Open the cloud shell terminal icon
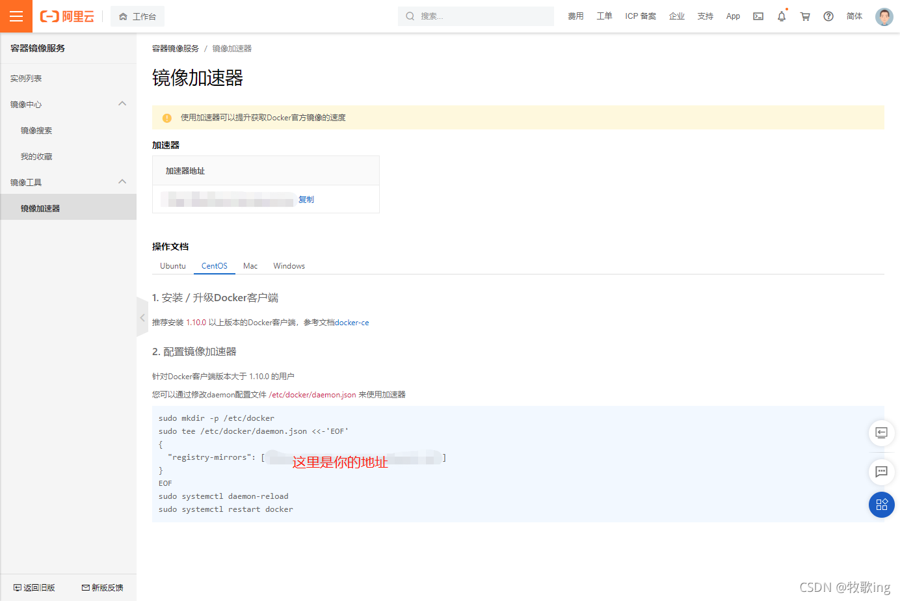This screenshot has height=601, width=900. pyautogui.click(x=758, y=16)
